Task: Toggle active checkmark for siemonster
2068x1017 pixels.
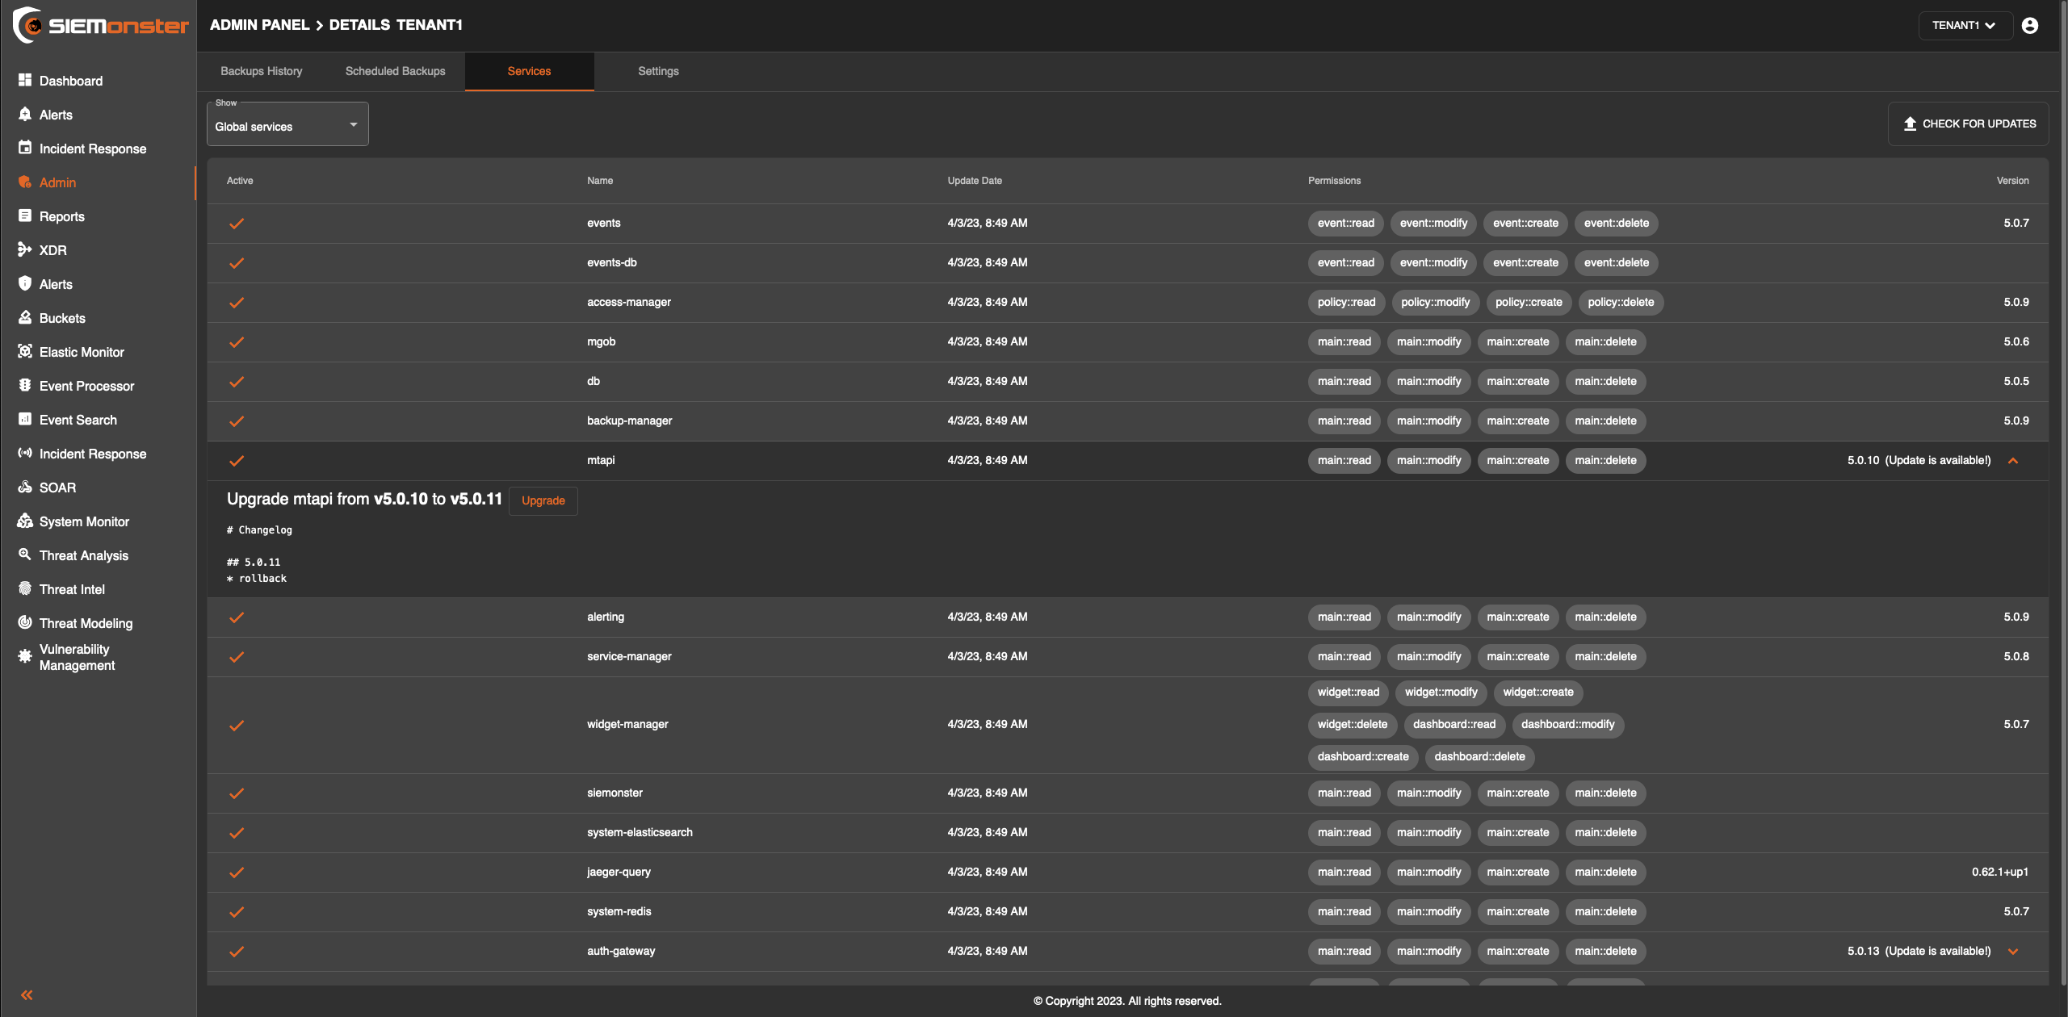Action: click(237, 793)
